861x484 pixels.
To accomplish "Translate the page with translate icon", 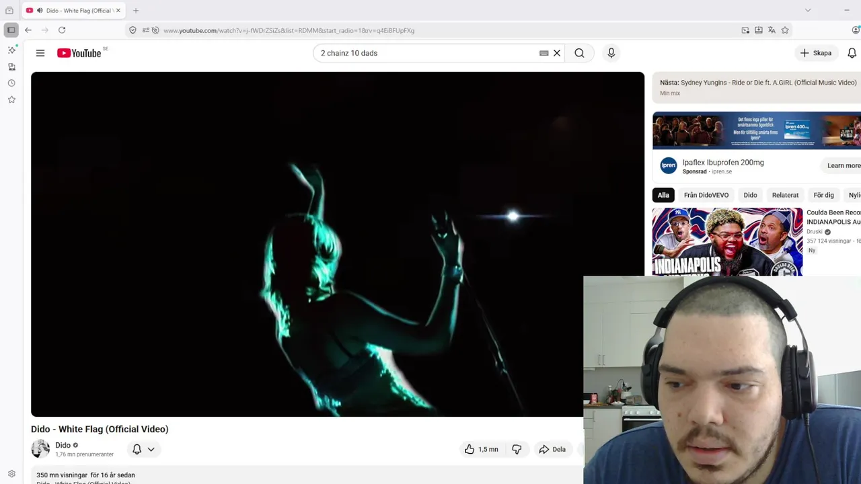I will [x=772, y=30].
